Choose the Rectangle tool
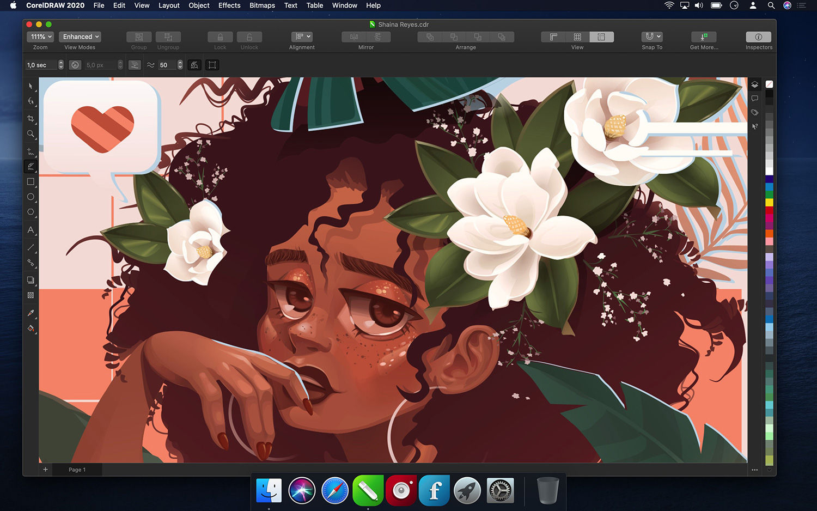 [31, 182]
